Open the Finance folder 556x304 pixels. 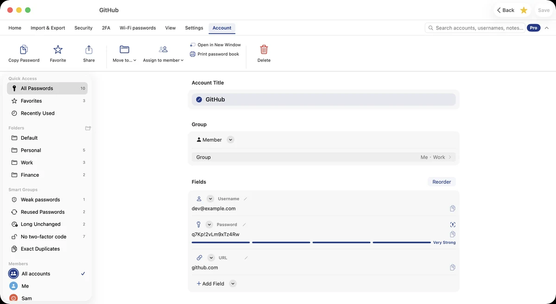point(47,175)
